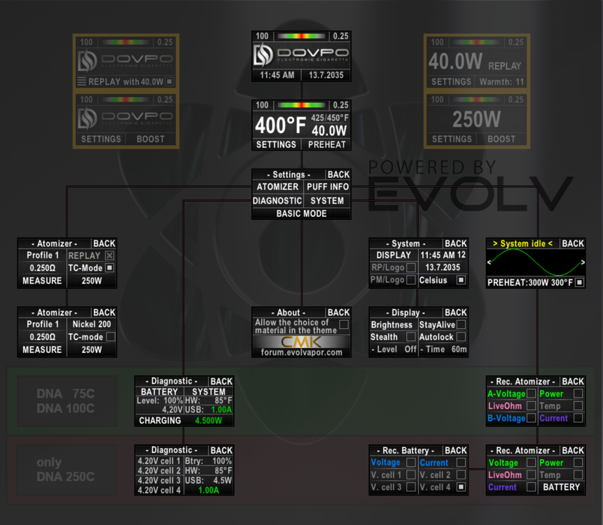Click '4.20V cell 3' in Diagnostic
The height and width of the screenshot is (525, 603).
pos(159,480)
